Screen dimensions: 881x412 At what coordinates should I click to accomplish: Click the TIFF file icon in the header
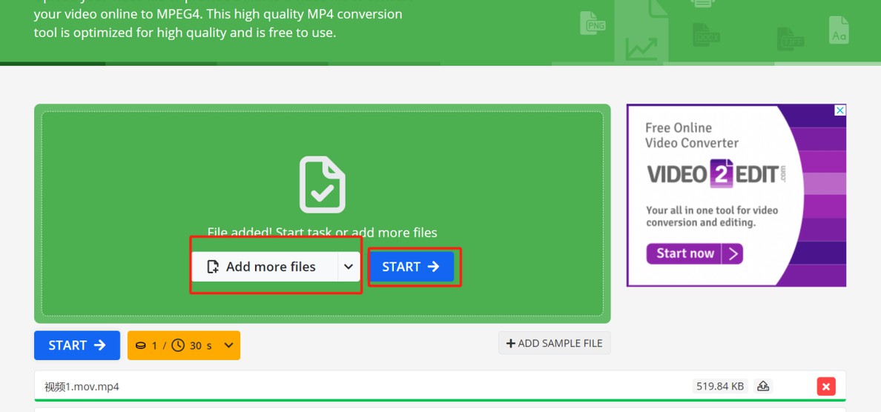(790, 39)
